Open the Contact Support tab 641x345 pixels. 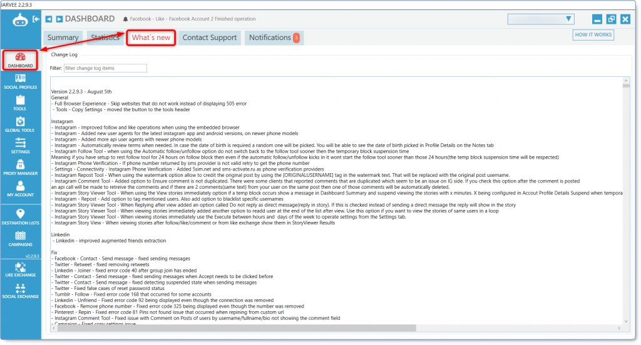click(x=209, y=37)
